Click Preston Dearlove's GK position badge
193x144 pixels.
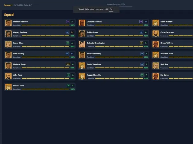68,22
